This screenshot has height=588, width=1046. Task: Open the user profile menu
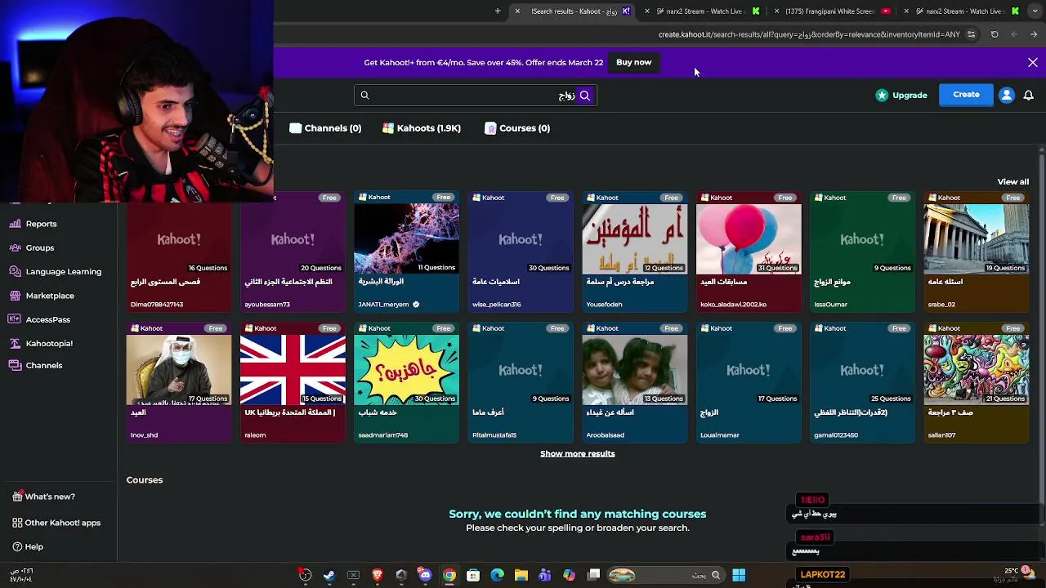[1007, 95]
